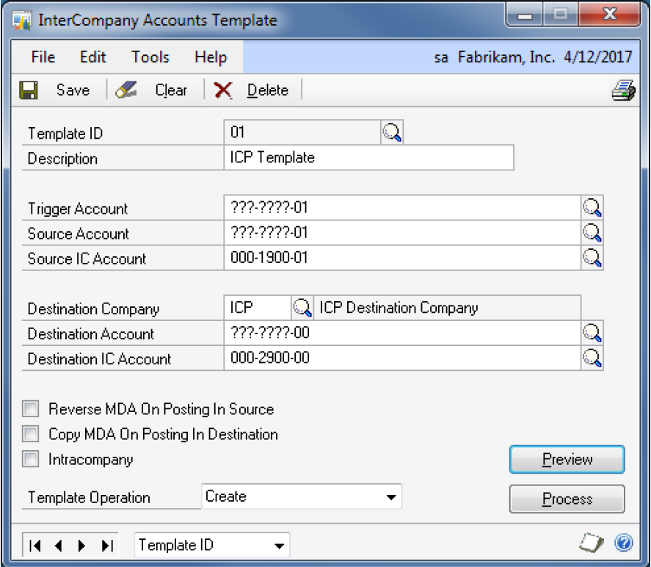The width and height of the screenshot is (651, 567).
Task: Toggle the Intracompany checkbox
Action: tap(31, 460)
